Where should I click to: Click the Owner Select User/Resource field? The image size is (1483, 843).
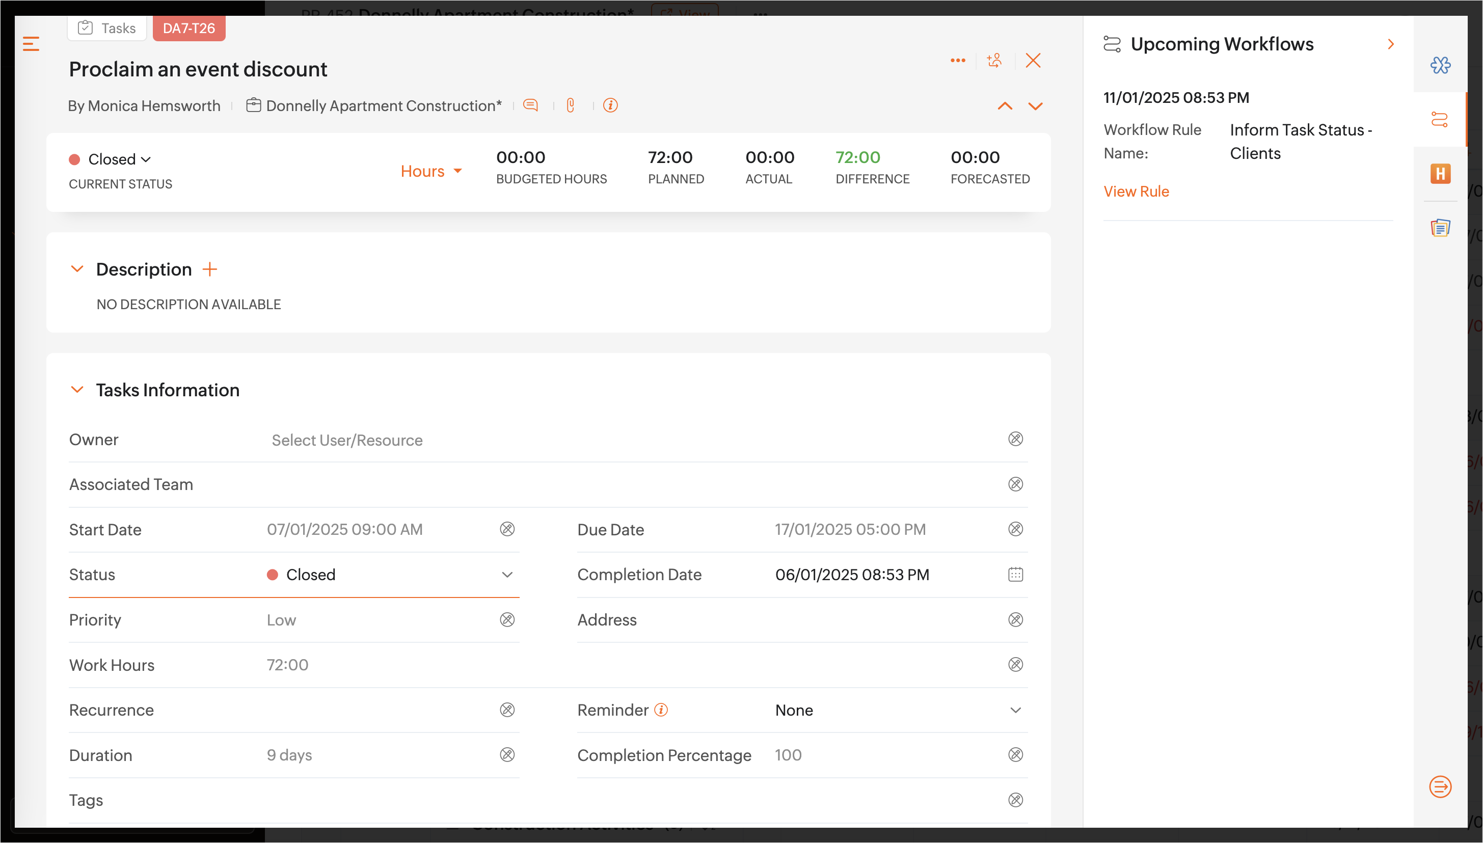pos(347,440)
